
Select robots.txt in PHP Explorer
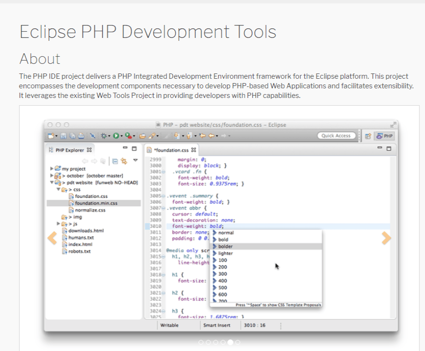coord(79,252)
